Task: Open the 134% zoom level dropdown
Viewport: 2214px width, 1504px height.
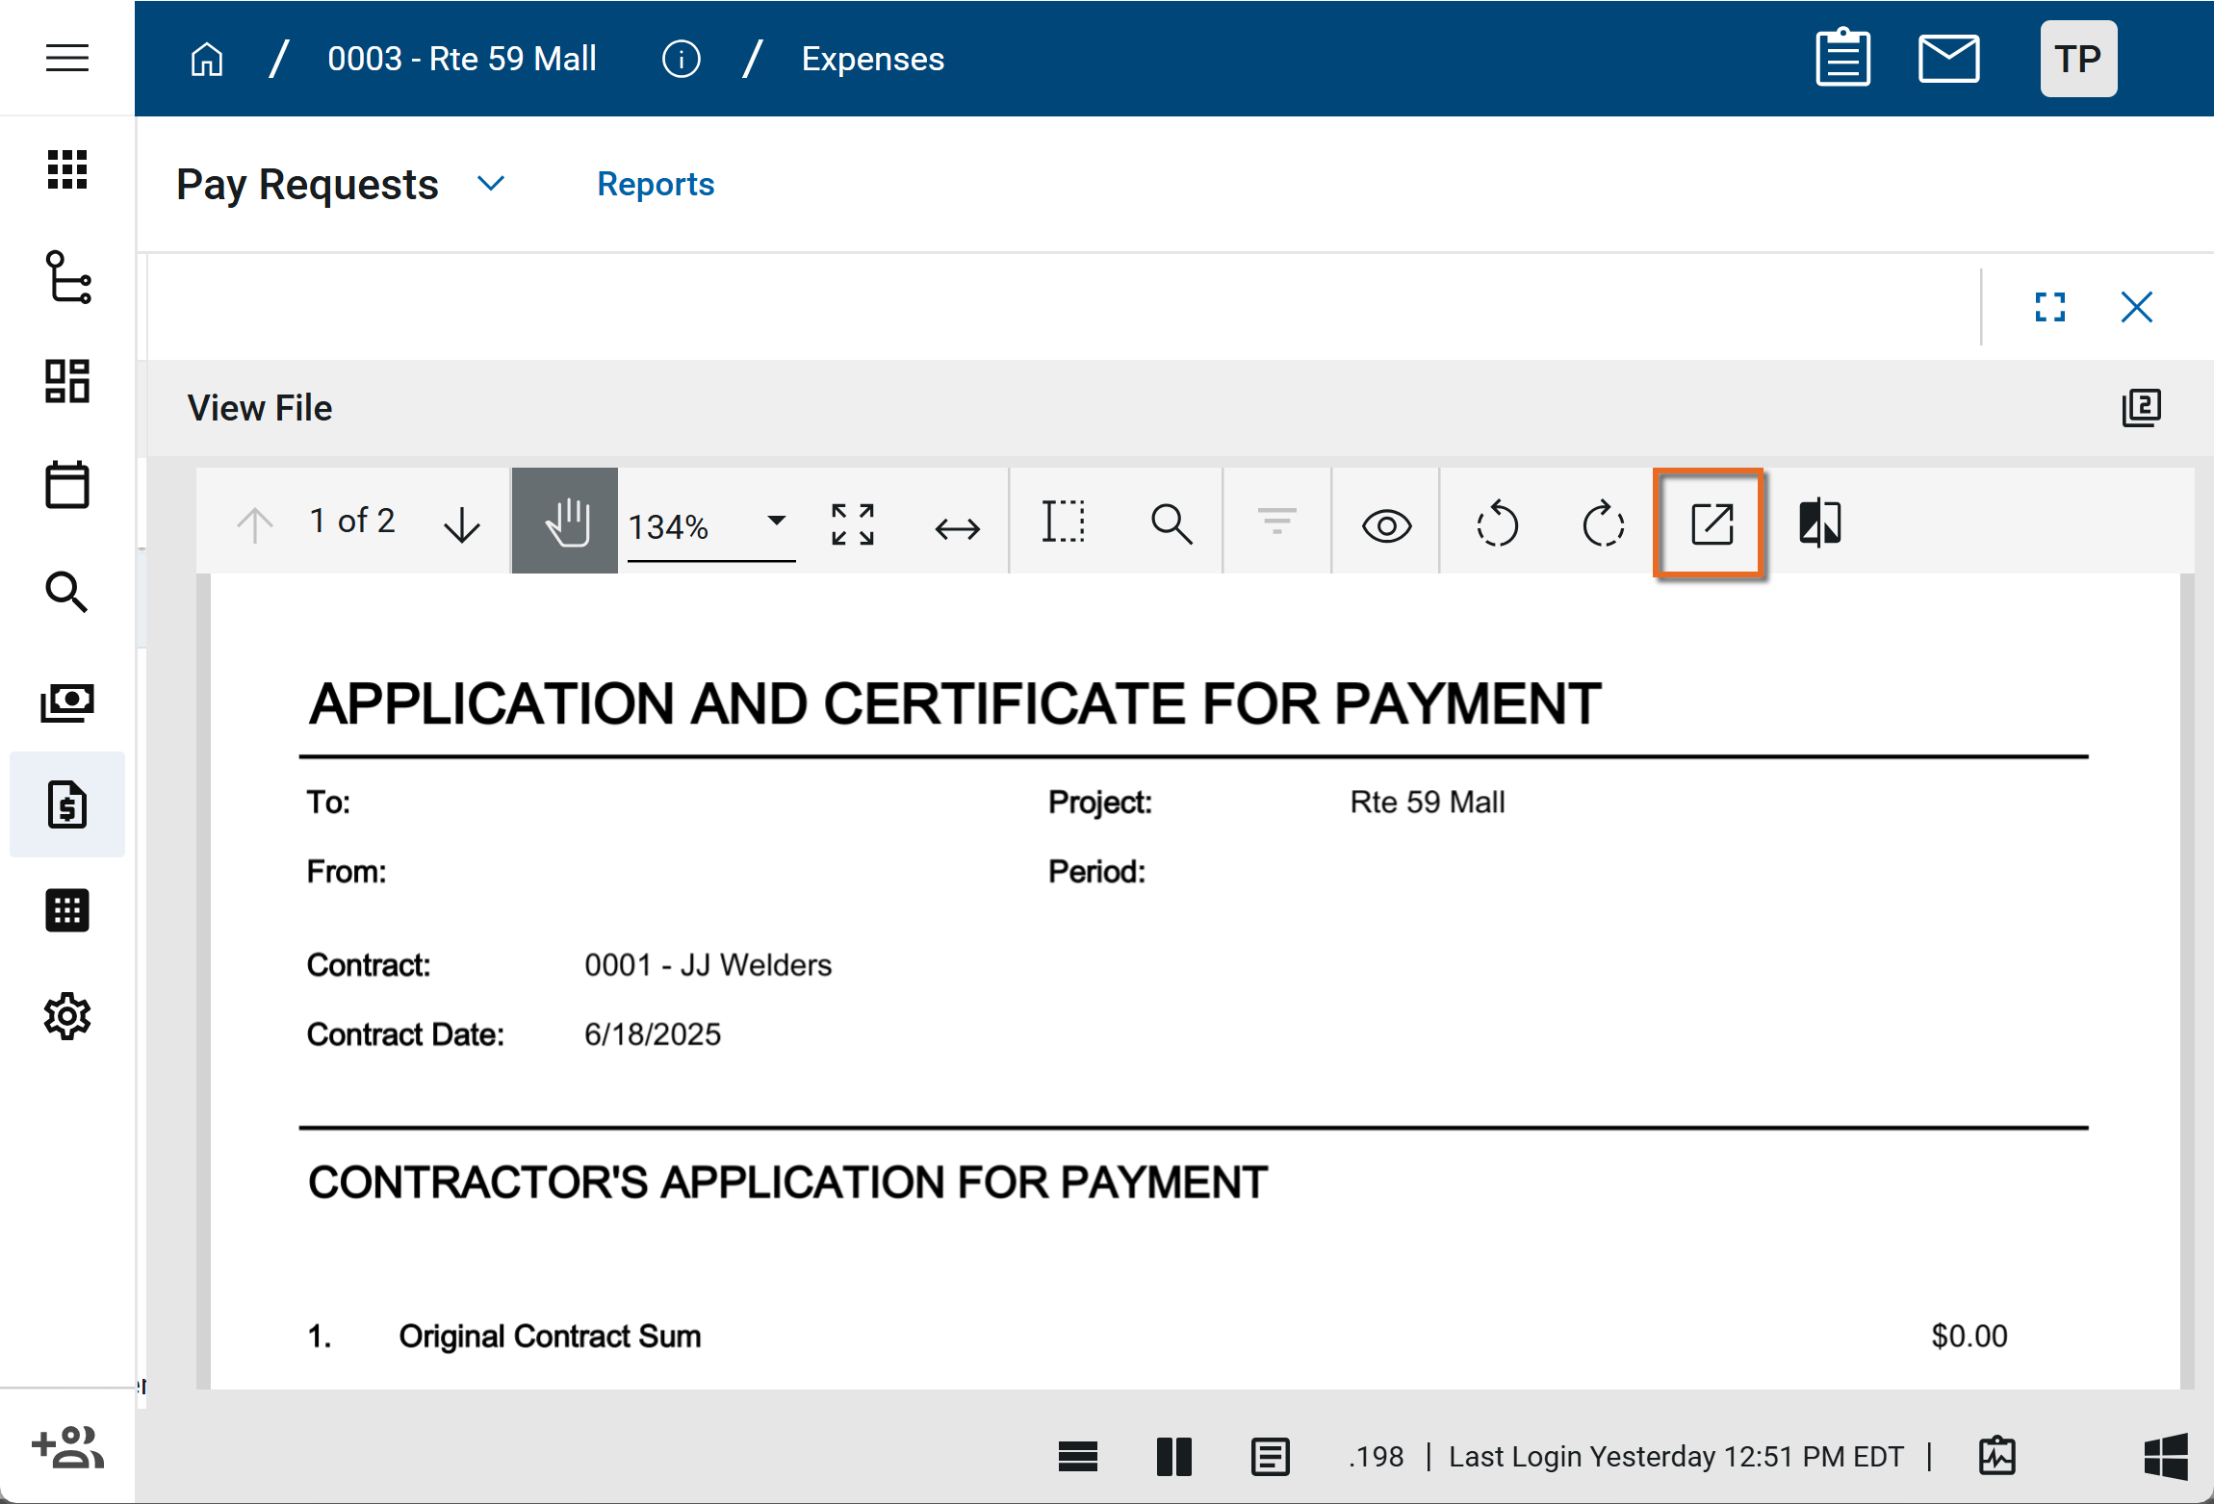Action: (x=776, y=521)
